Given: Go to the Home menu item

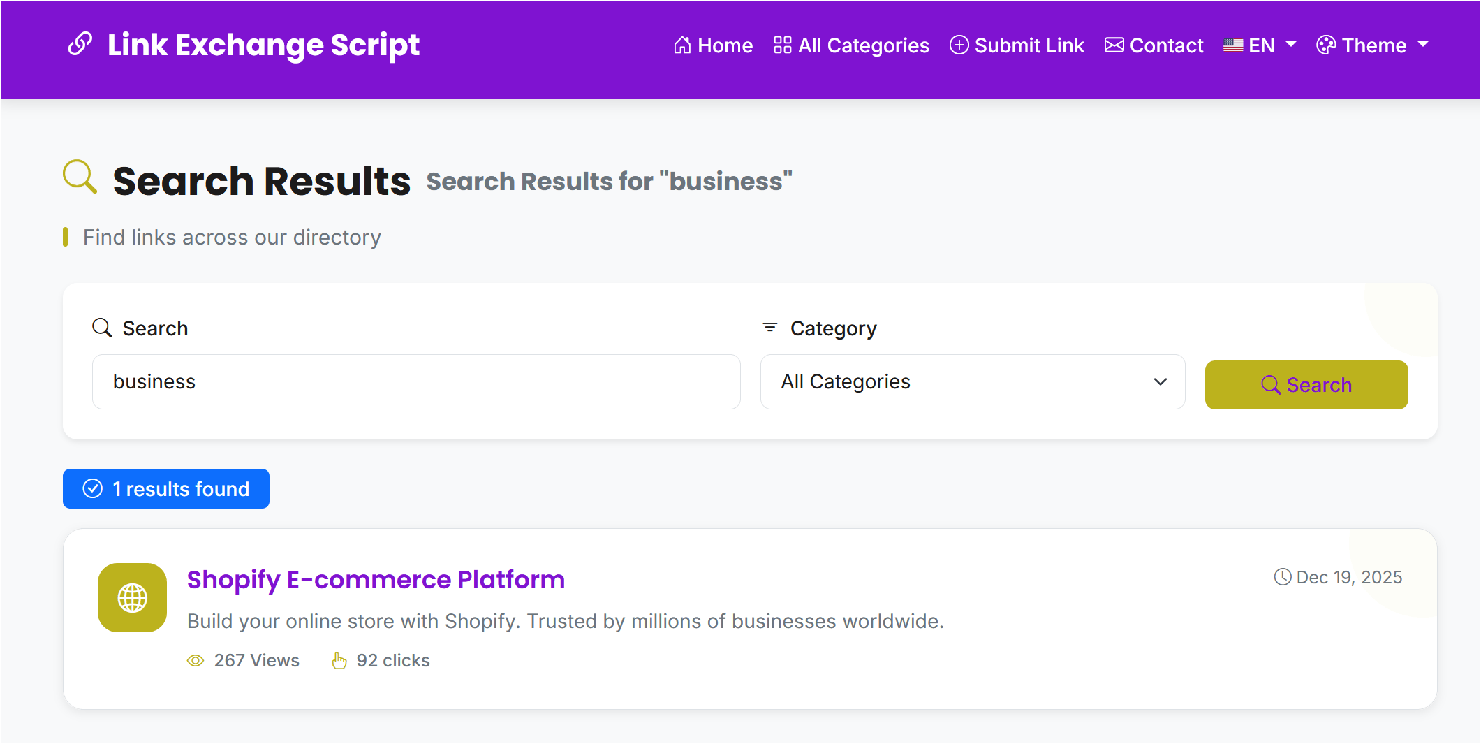Looking at the screenshot, I should pyautogui.click(x=713, y=45).
